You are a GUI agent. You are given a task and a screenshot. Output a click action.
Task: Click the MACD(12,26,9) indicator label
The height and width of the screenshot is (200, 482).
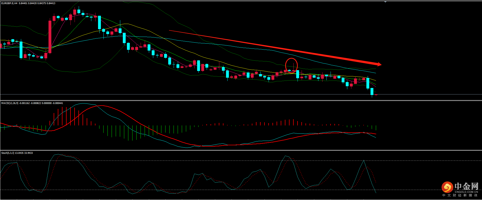(10, 103)
